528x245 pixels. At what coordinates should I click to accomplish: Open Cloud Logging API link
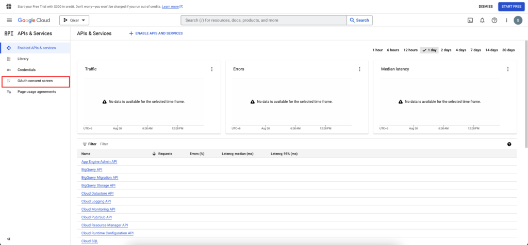96,201
